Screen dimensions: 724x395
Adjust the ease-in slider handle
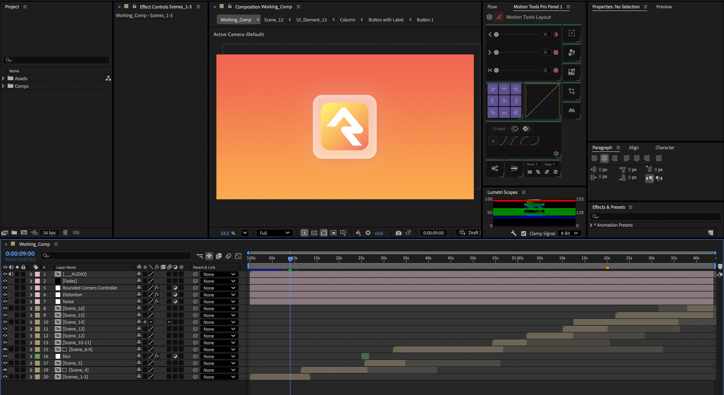click(x=496, y=34)
